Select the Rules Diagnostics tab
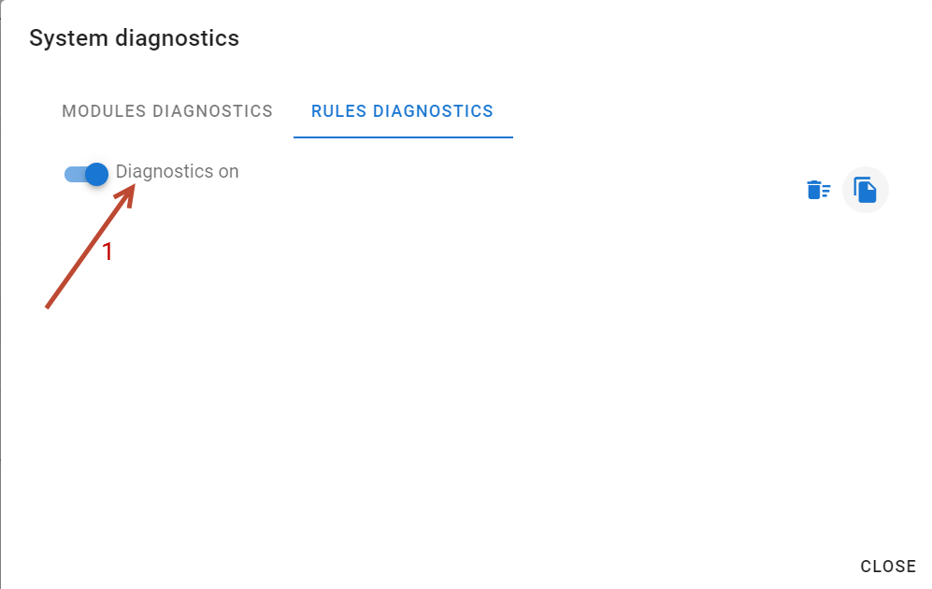The width and height of the screenshot is (932, 589). (402, 111)
